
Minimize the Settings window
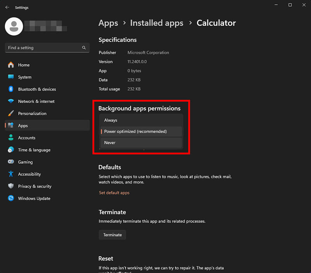pyautogui.click(x=276, y=5)
